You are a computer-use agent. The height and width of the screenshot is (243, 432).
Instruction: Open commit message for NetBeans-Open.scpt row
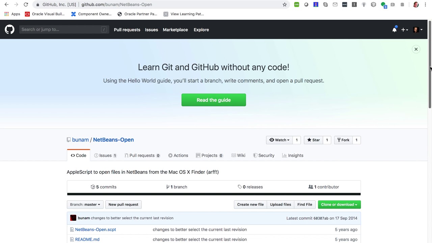[200, 230]
